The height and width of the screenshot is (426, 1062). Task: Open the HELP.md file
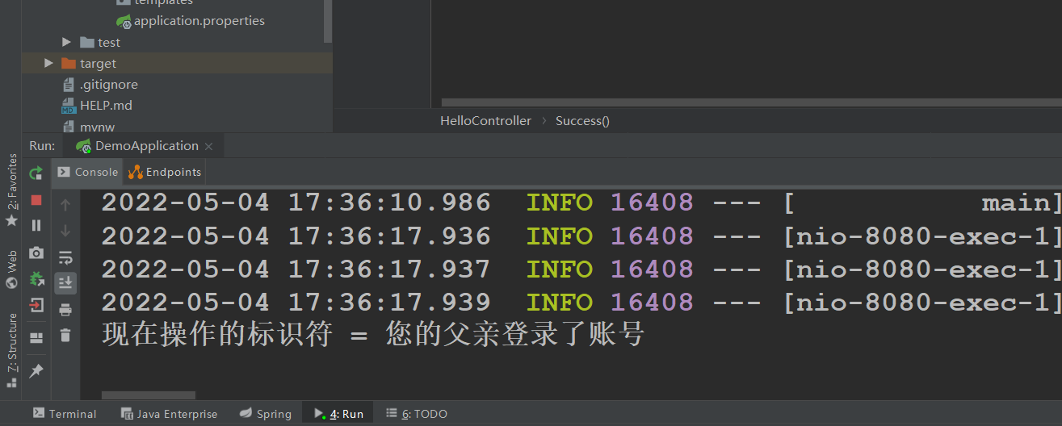pyautogui.click(x=97, y=106)
